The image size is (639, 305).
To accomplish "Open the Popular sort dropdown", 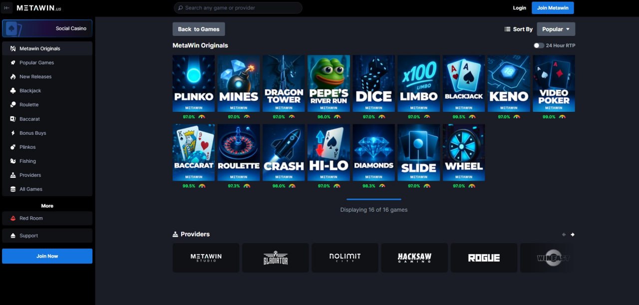I will 556,29.
